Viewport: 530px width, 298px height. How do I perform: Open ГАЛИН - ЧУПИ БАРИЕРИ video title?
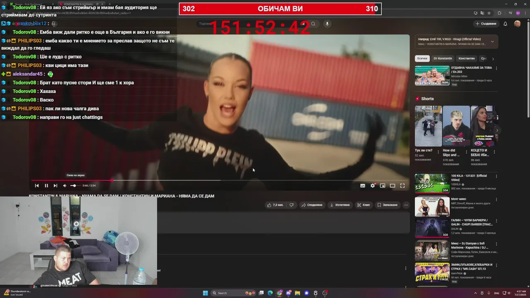point(472,222)
